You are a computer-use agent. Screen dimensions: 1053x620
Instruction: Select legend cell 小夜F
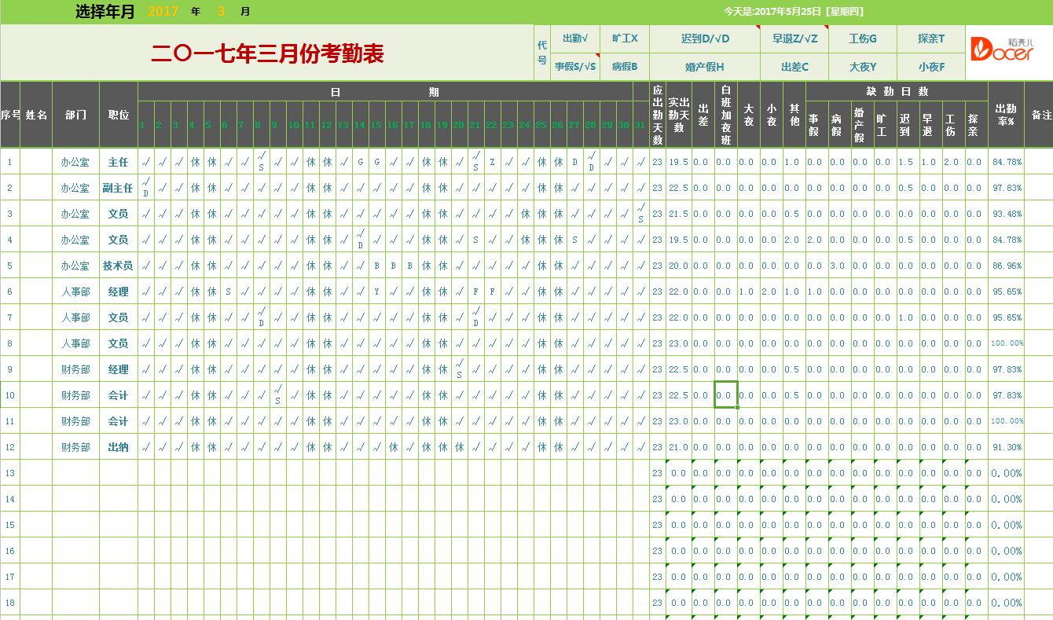[931, 67]
